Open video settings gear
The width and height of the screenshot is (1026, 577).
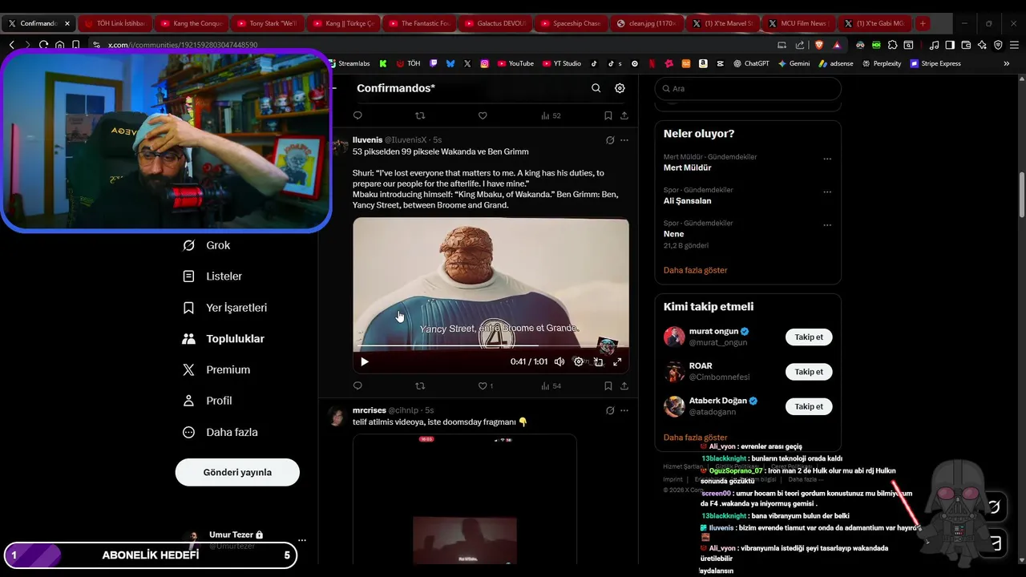click(579, 361)
